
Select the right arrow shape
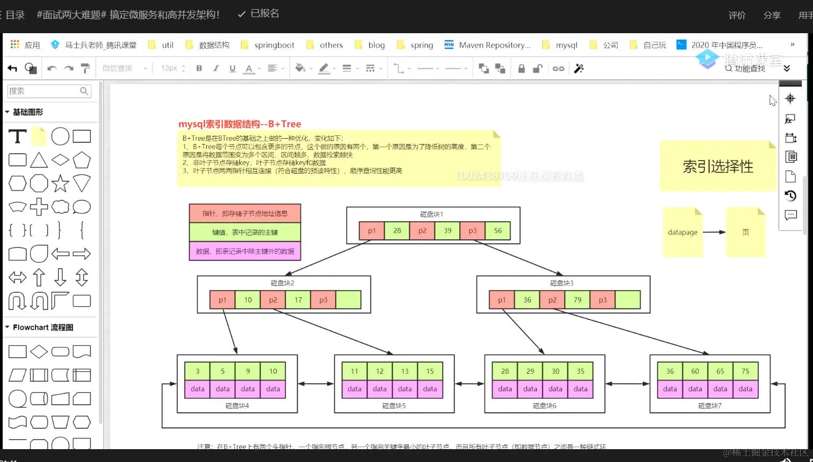click(82, 254)
